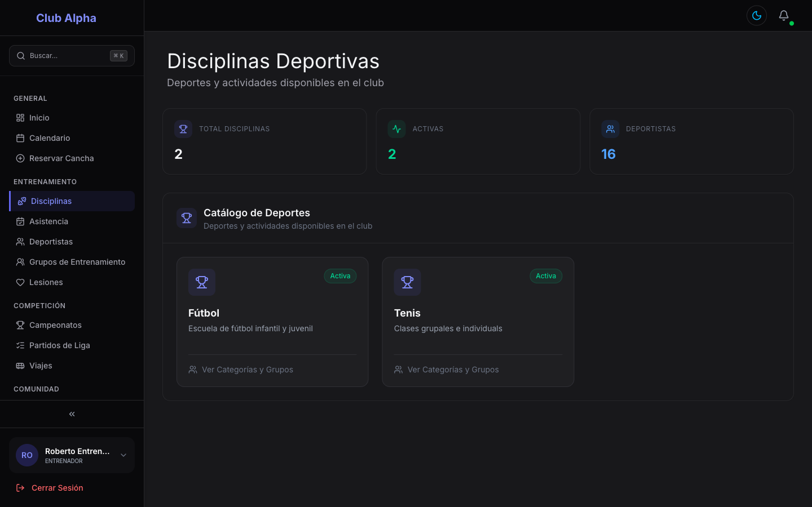The height and width of the screenshot is (507, 812).
Task: Click the Asistencia calendar-check icon
Action: pyautogui.click(x=20, y=221)
